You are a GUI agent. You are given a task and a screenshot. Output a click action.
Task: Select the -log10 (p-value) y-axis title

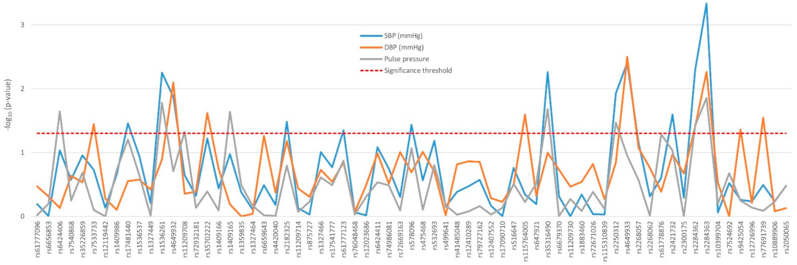(x=8, y=105)
